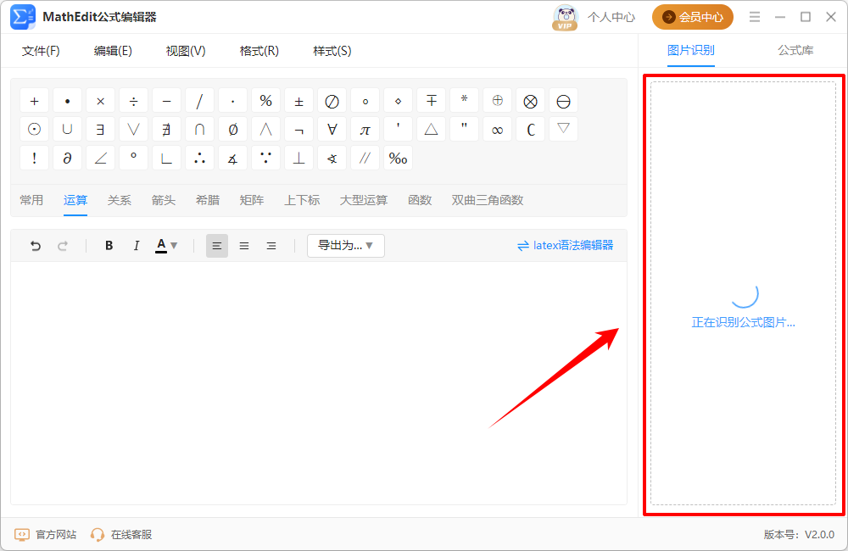Insert the minus-plus ∓ symbol

pyautogui.click(x=431, y=101)
